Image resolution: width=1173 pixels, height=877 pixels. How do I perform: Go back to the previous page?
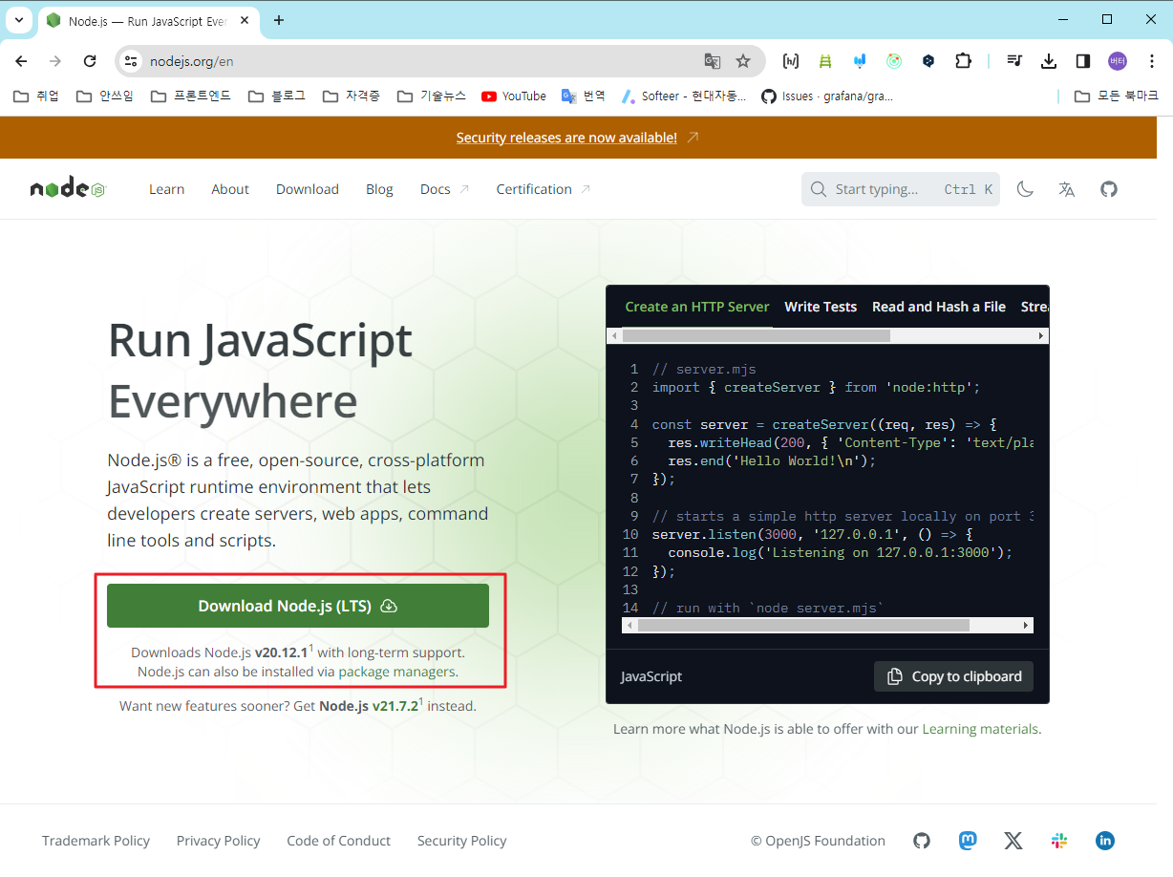pos(21,61)
